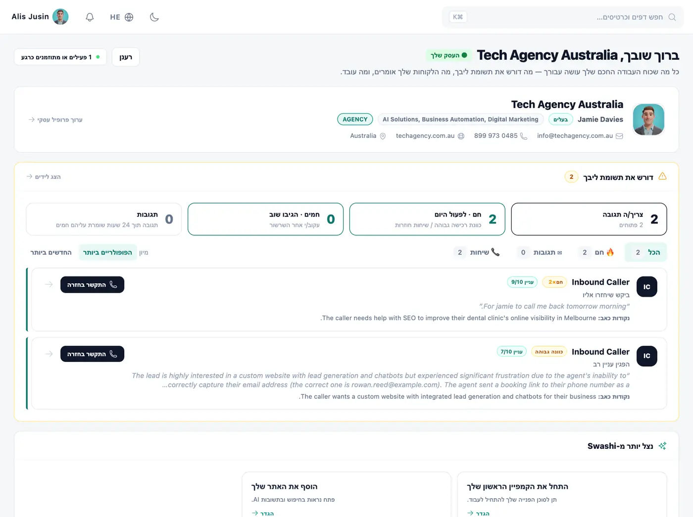Click the בעלים owner badge
This screenshot has width=693, height=517.
click(560, 119)
